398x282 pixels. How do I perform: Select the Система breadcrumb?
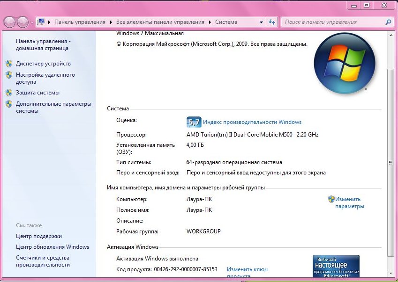[x=226, y=22]
